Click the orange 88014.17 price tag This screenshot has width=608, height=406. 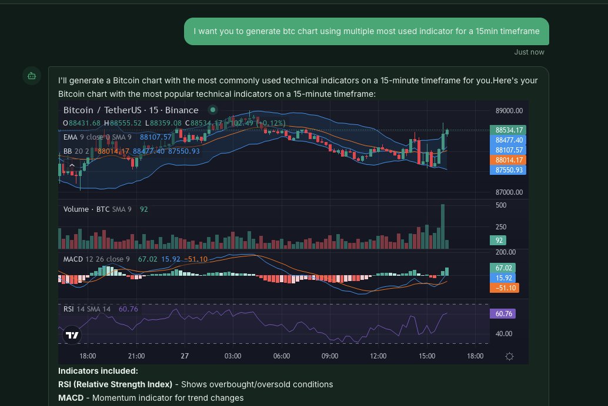point(508,160)
